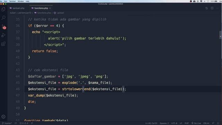Click Ln 46, Col 51 position indicator
Image resolution: width=222 pixels, height=125 pixels.
[x=151, y=123]
